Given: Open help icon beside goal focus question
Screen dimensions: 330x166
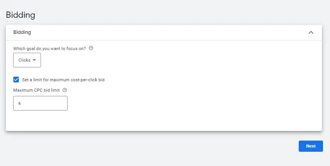Looking at the screenshot, I should tap(91, 48).
